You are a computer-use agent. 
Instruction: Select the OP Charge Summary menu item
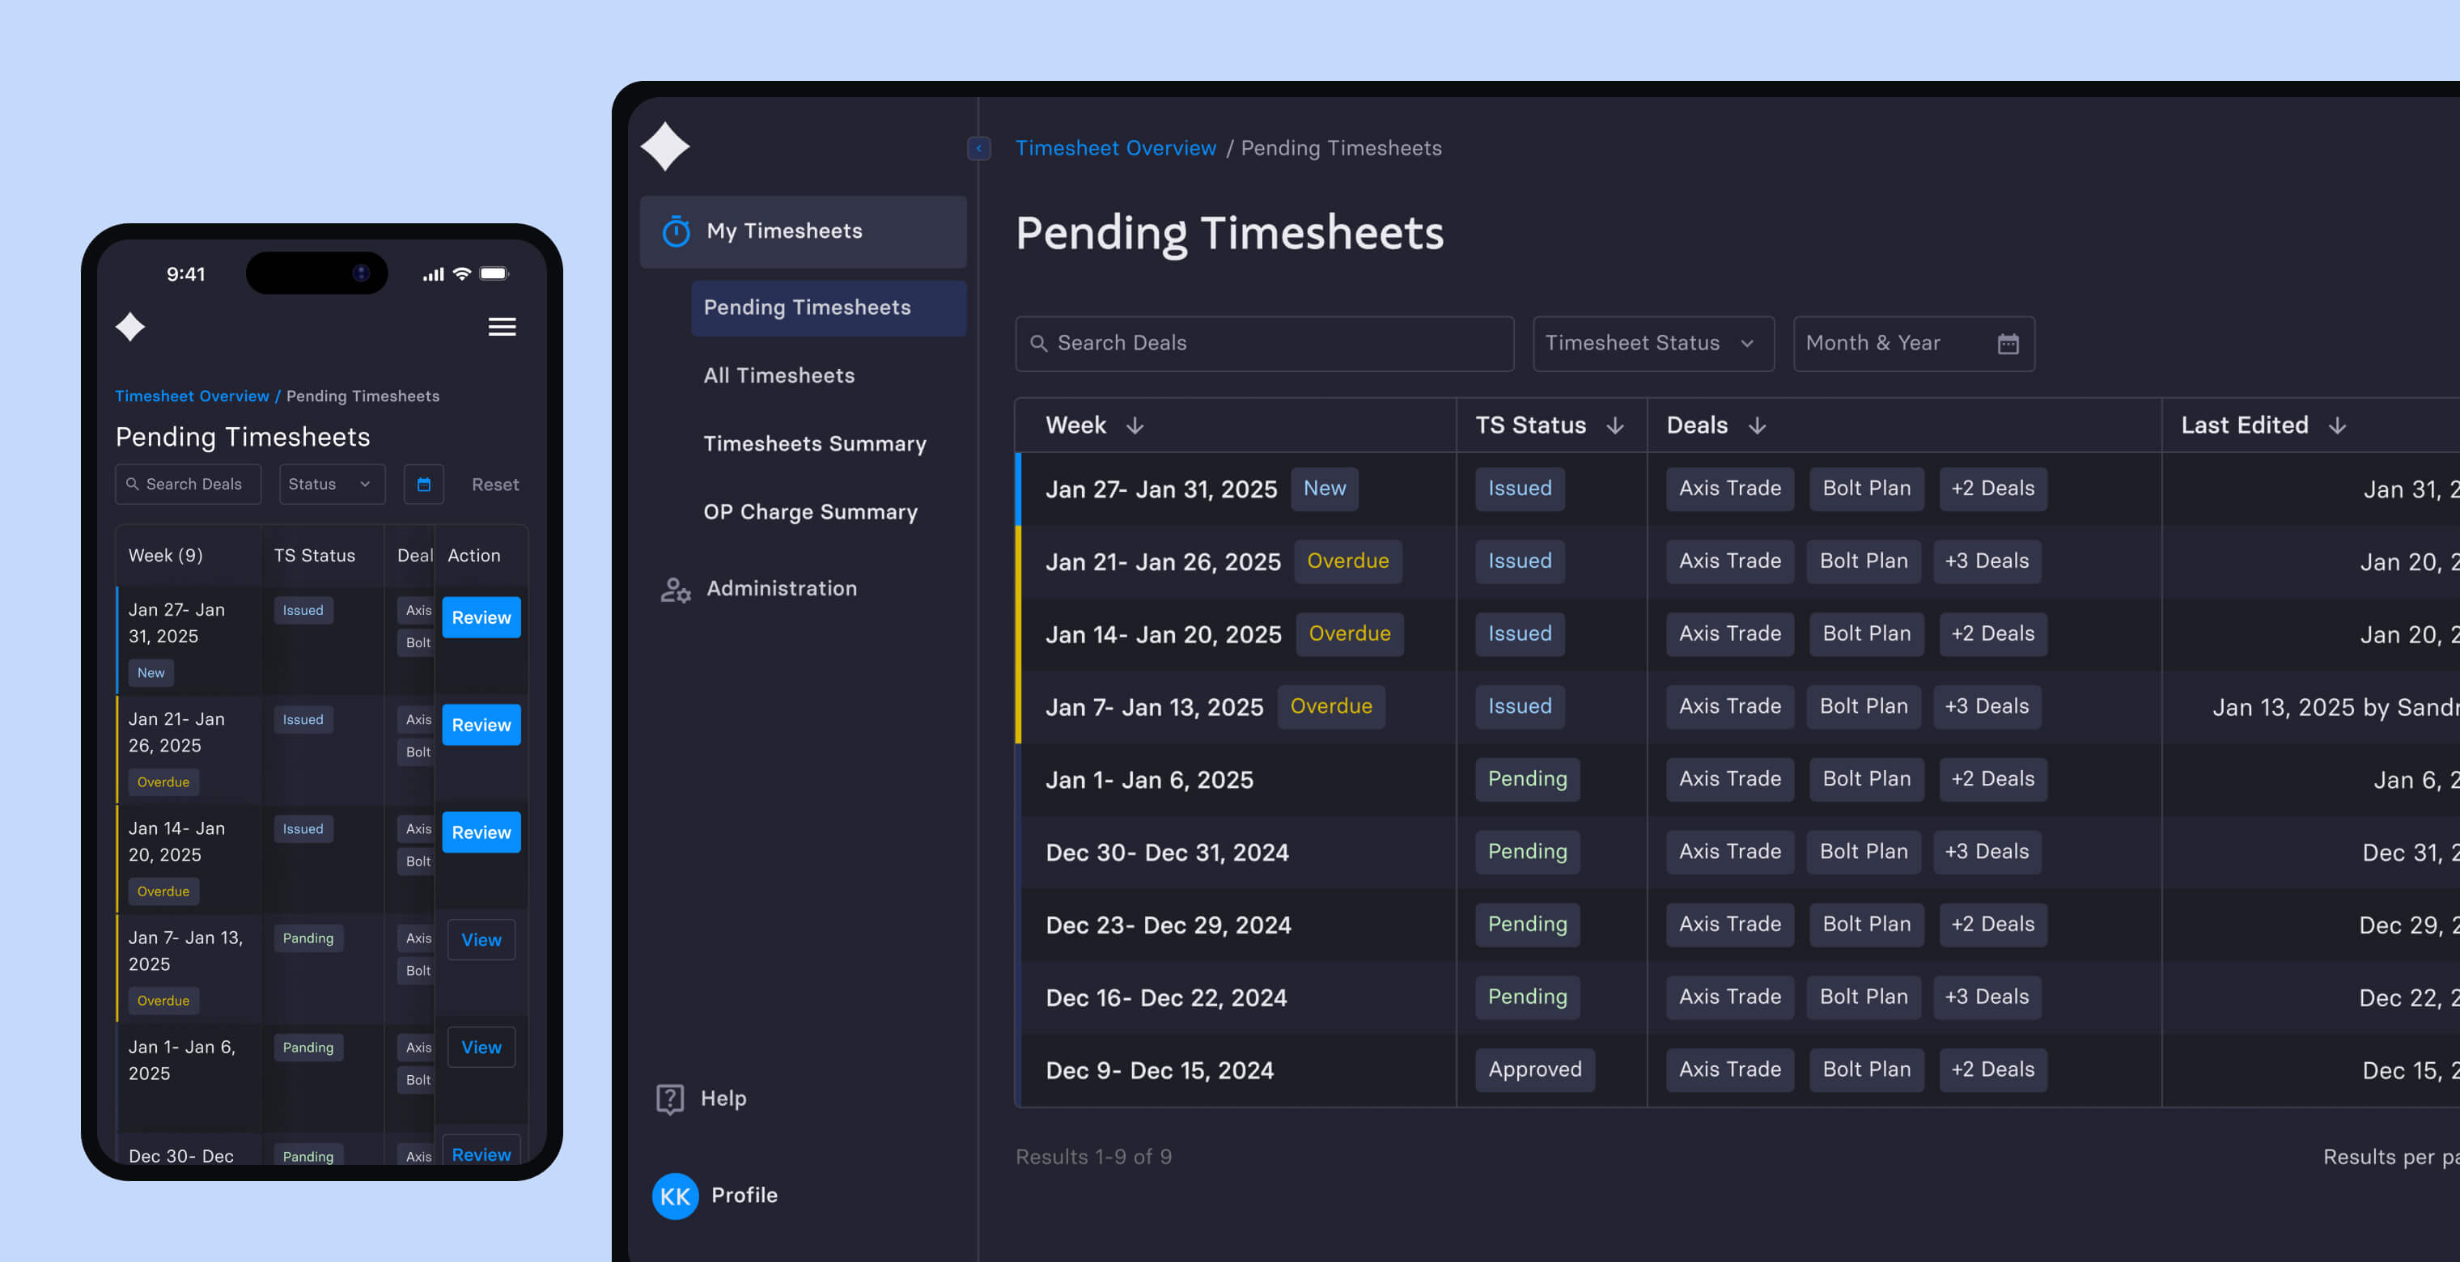coord(810,513)
